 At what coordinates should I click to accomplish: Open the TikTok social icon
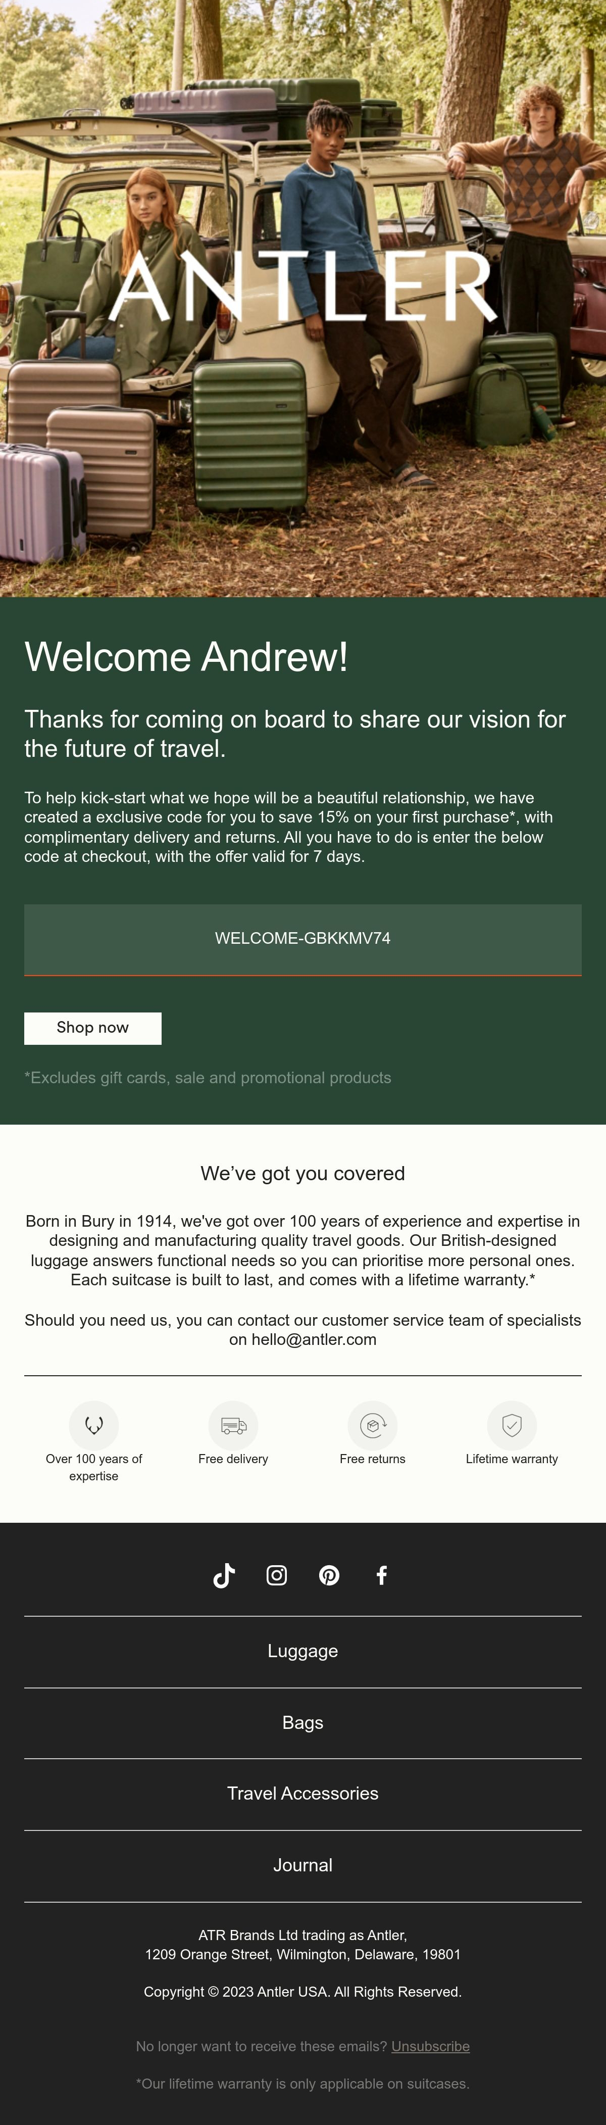click(224, 1576)
